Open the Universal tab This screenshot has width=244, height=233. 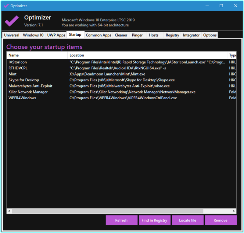pos(12,35)
